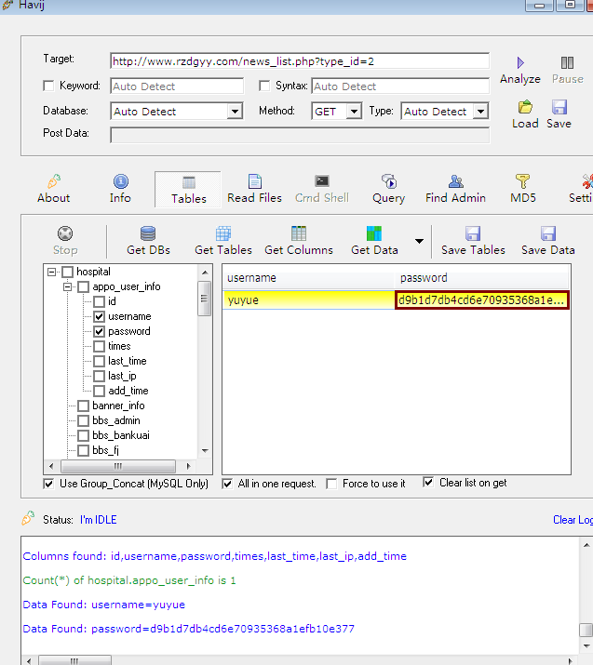Viewport: 593px width, 665px height.
Task: Click the log scrollbar up arrow
Action: 586,545
